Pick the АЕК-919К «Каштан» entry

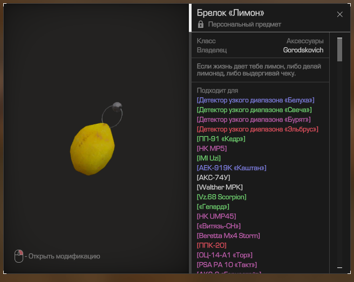[x=232, y=168]
